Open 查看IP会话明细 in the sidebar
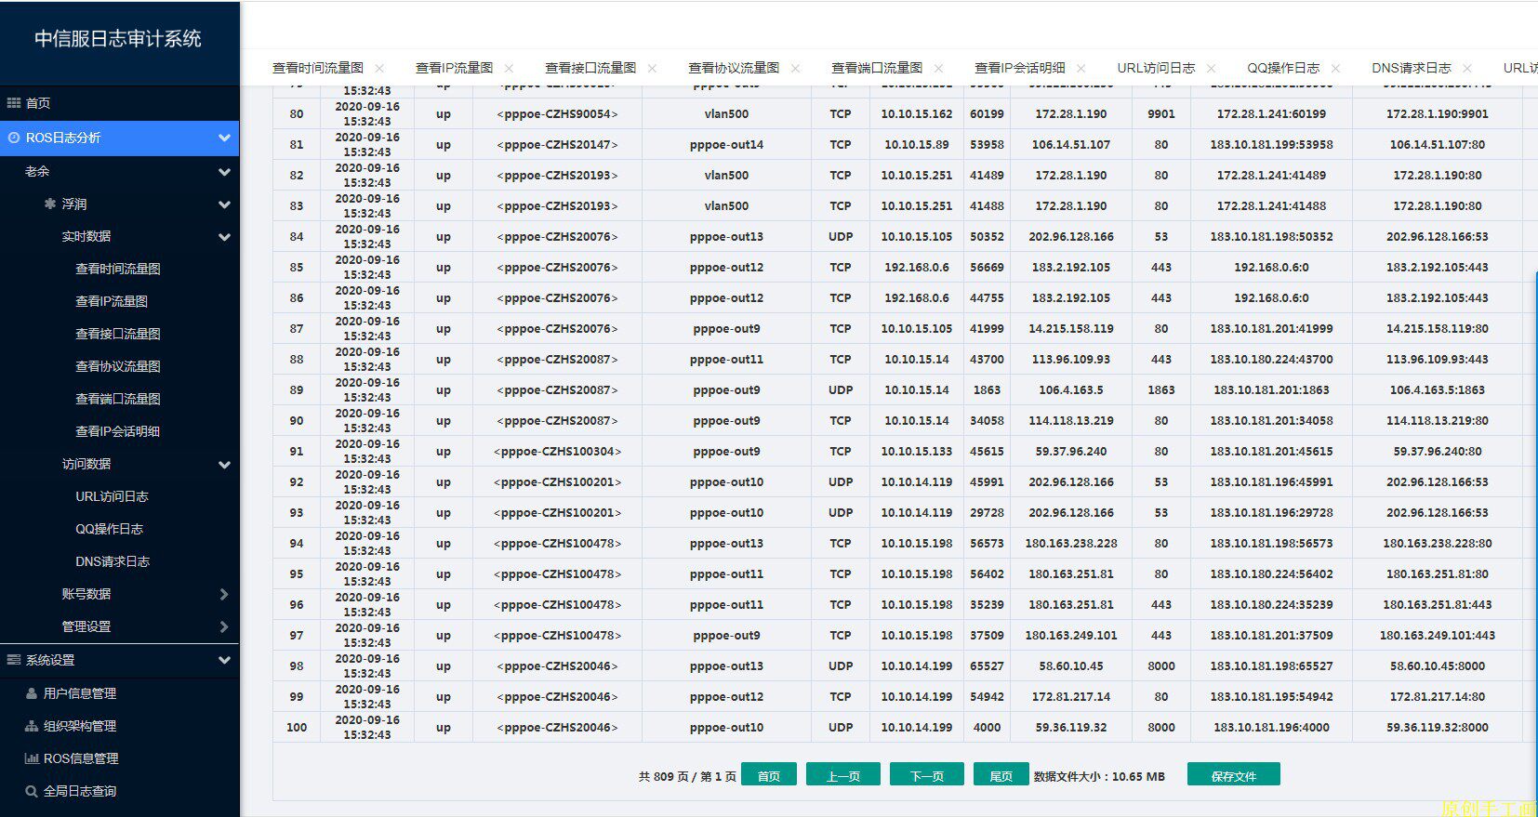 click(x=118, y=431)
